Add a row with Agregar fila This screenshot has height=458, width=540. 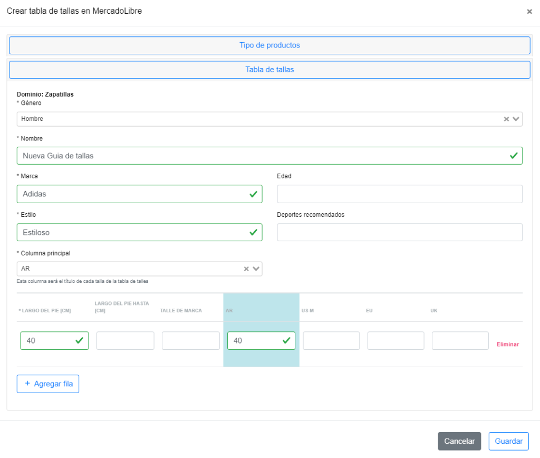click(x=48, y=384)
